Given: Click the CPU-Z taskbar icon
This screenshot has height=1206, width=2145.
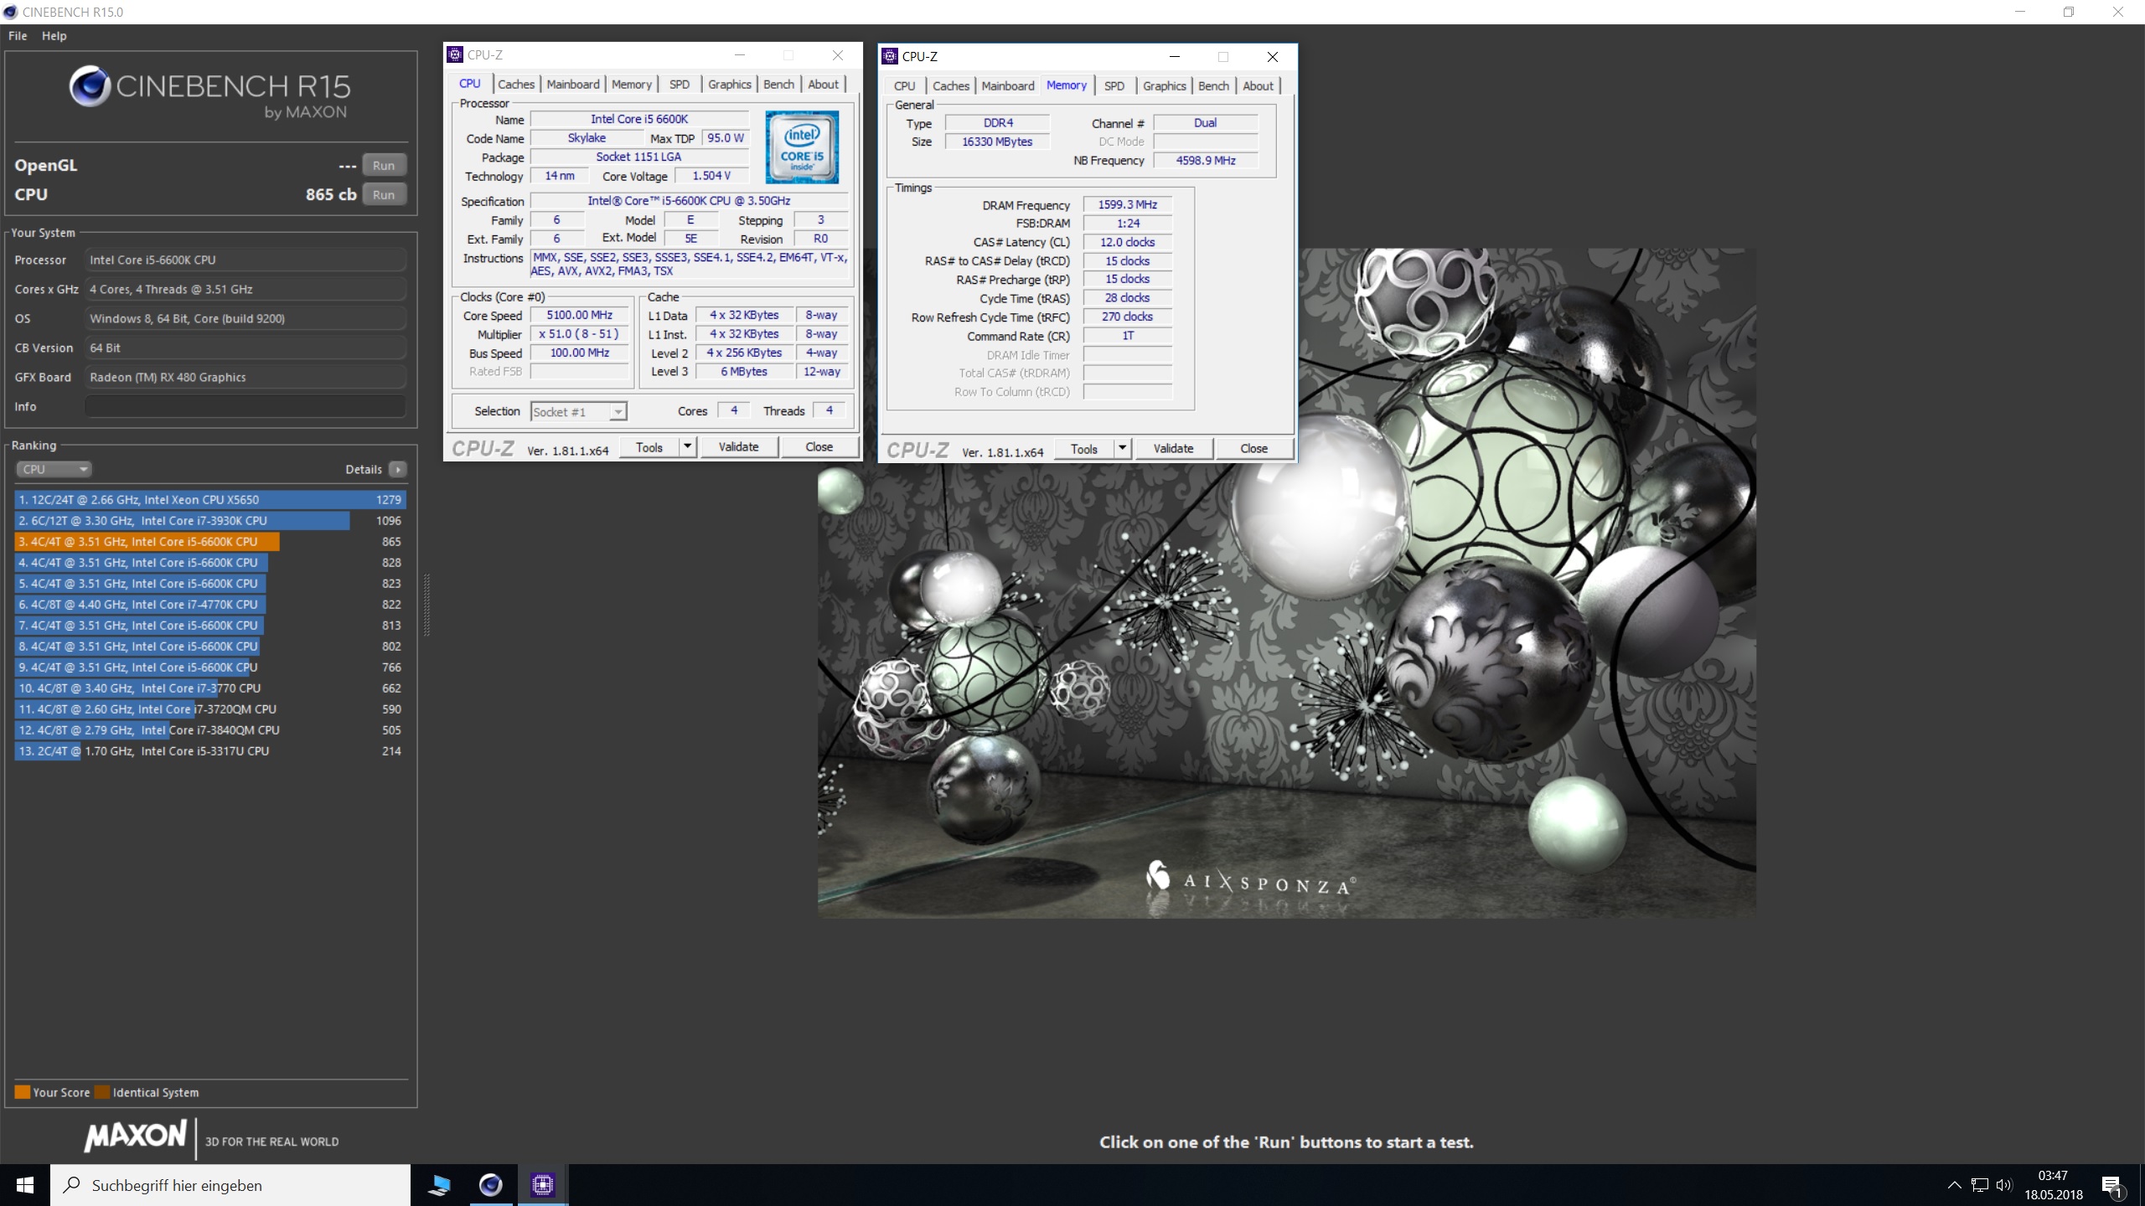Looking at the screenshot, I should 543,1185.
